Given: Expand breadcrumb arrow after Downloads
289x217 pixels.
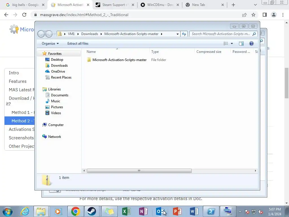Looking at the screenshot, I should coord(101,34).
